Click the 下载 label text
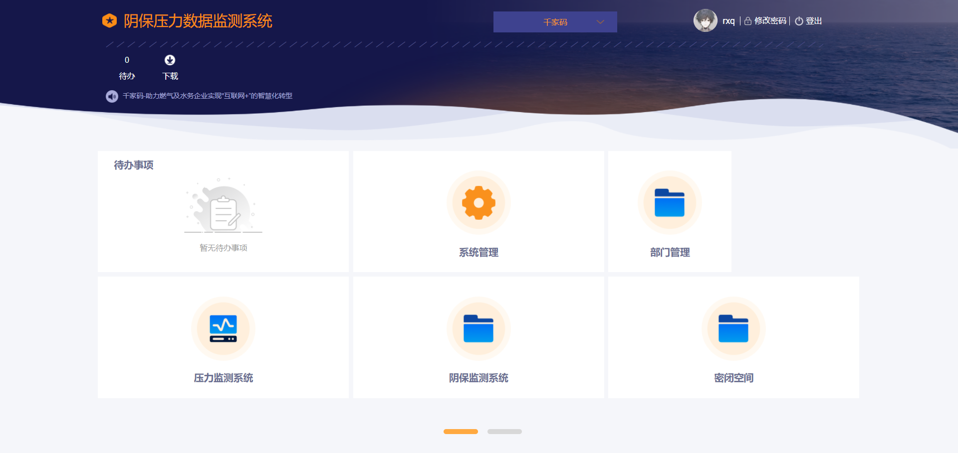This screenshot has width=958, height=453. click(170, 76)
